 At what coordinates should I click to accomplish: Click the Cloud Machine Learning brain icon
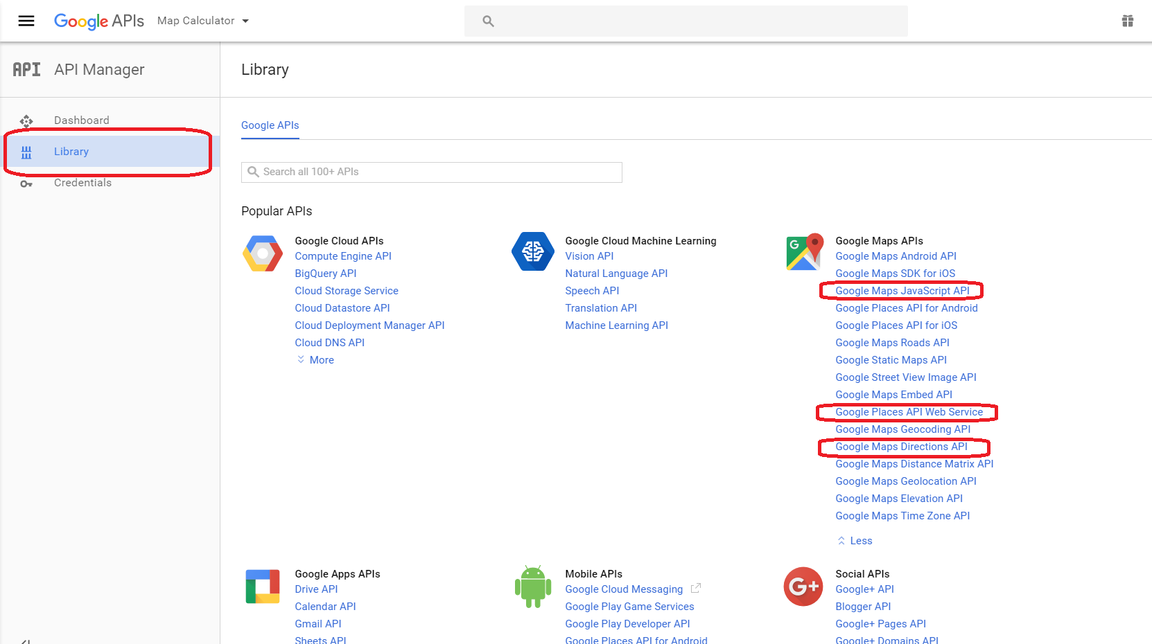(x=533, y=251)
